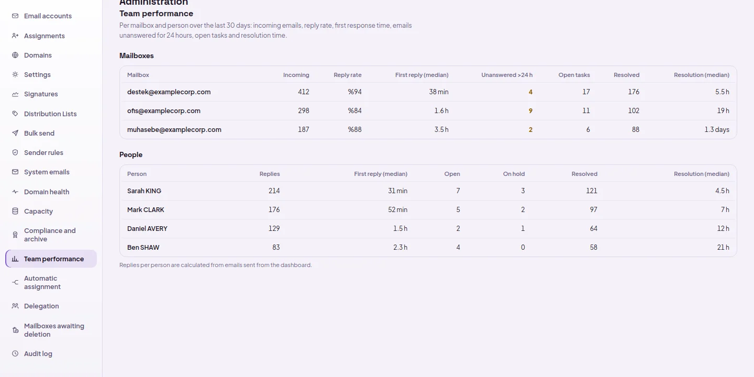754x377 pixels.
Task: Click Daniel AVERY in People table
Action: click(147, 228)
